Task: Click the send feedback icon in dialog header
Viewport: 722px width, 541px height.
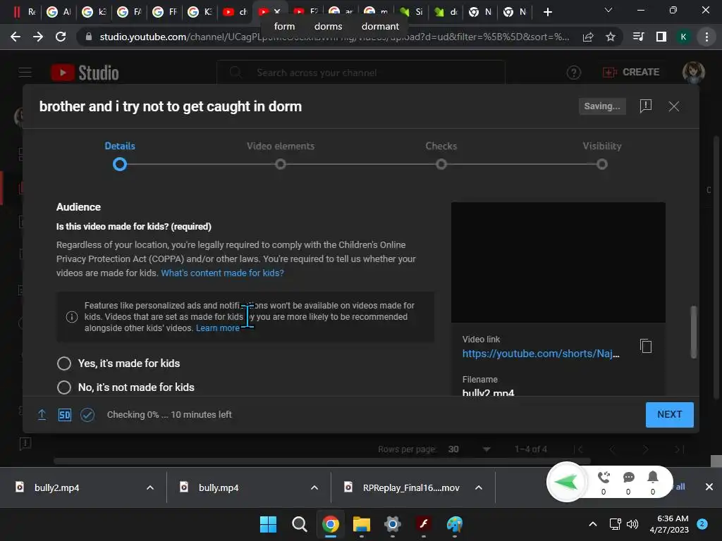Action: click(646, 106)
